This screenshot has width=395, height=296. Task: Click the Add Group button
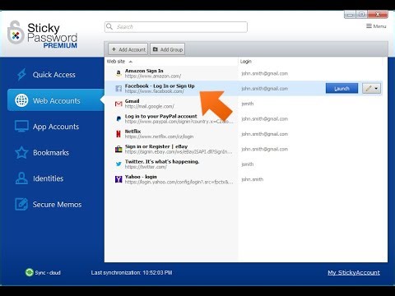point(167,49)
